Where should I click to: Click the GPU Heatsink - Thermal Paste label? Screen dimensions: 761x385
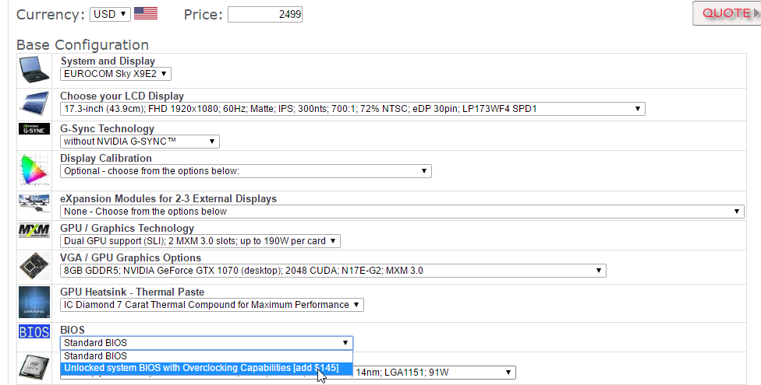pyautogui.click(x=132, y=292)
